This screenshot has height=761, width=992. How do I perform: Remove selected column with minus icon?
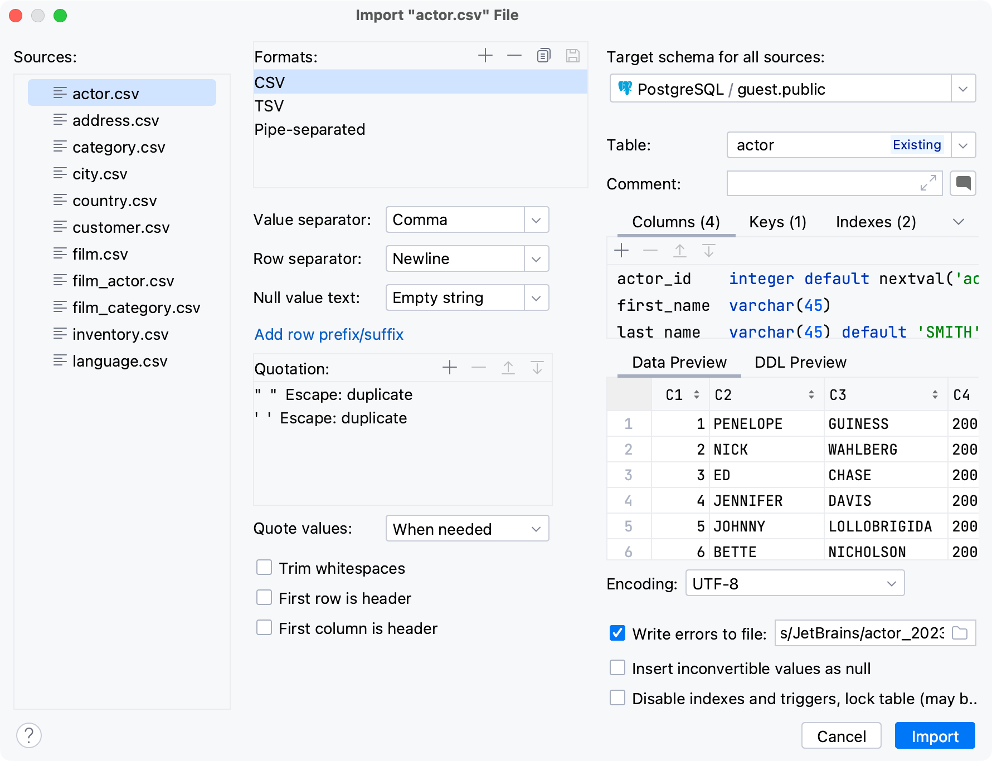(x=650, y=251)
